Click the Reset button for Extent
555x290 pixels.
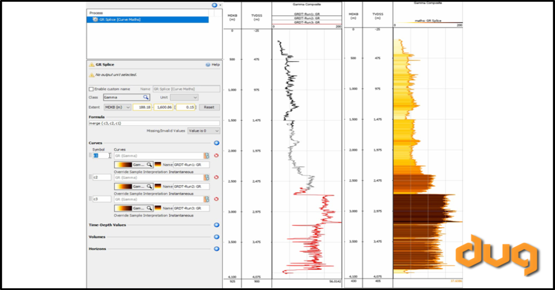point(209,107)
